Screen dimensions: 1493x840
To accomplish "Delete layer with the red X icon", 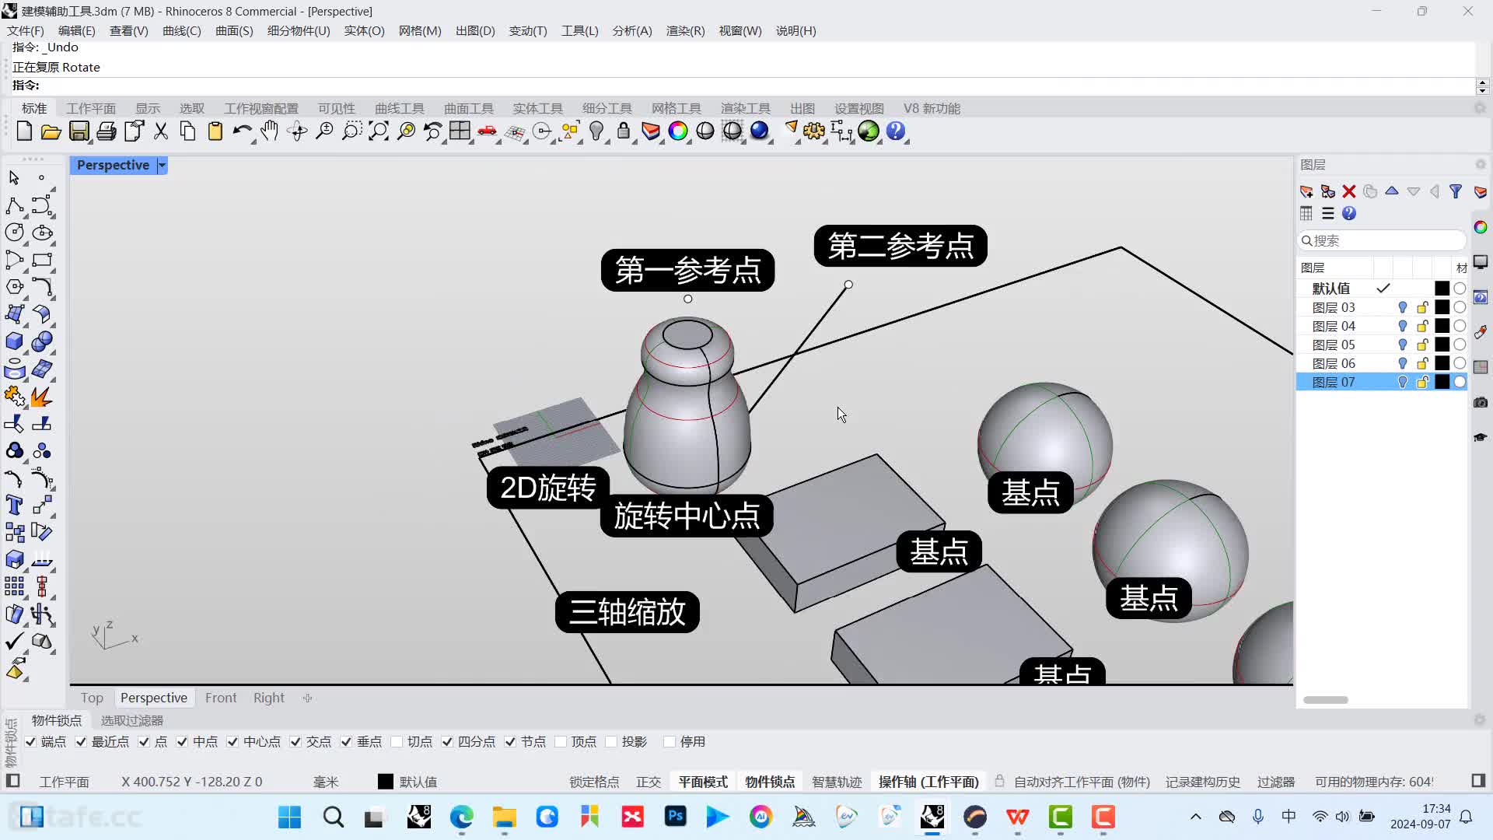I will point(1349,191).
